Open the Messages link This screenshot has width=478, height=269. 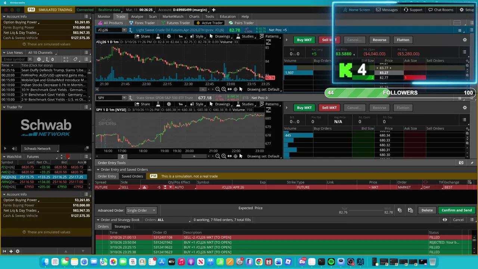coord(387,10)
